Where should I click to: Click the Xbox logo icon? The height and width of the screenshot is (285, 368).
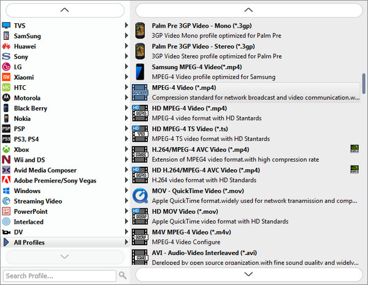click(6, 150)
